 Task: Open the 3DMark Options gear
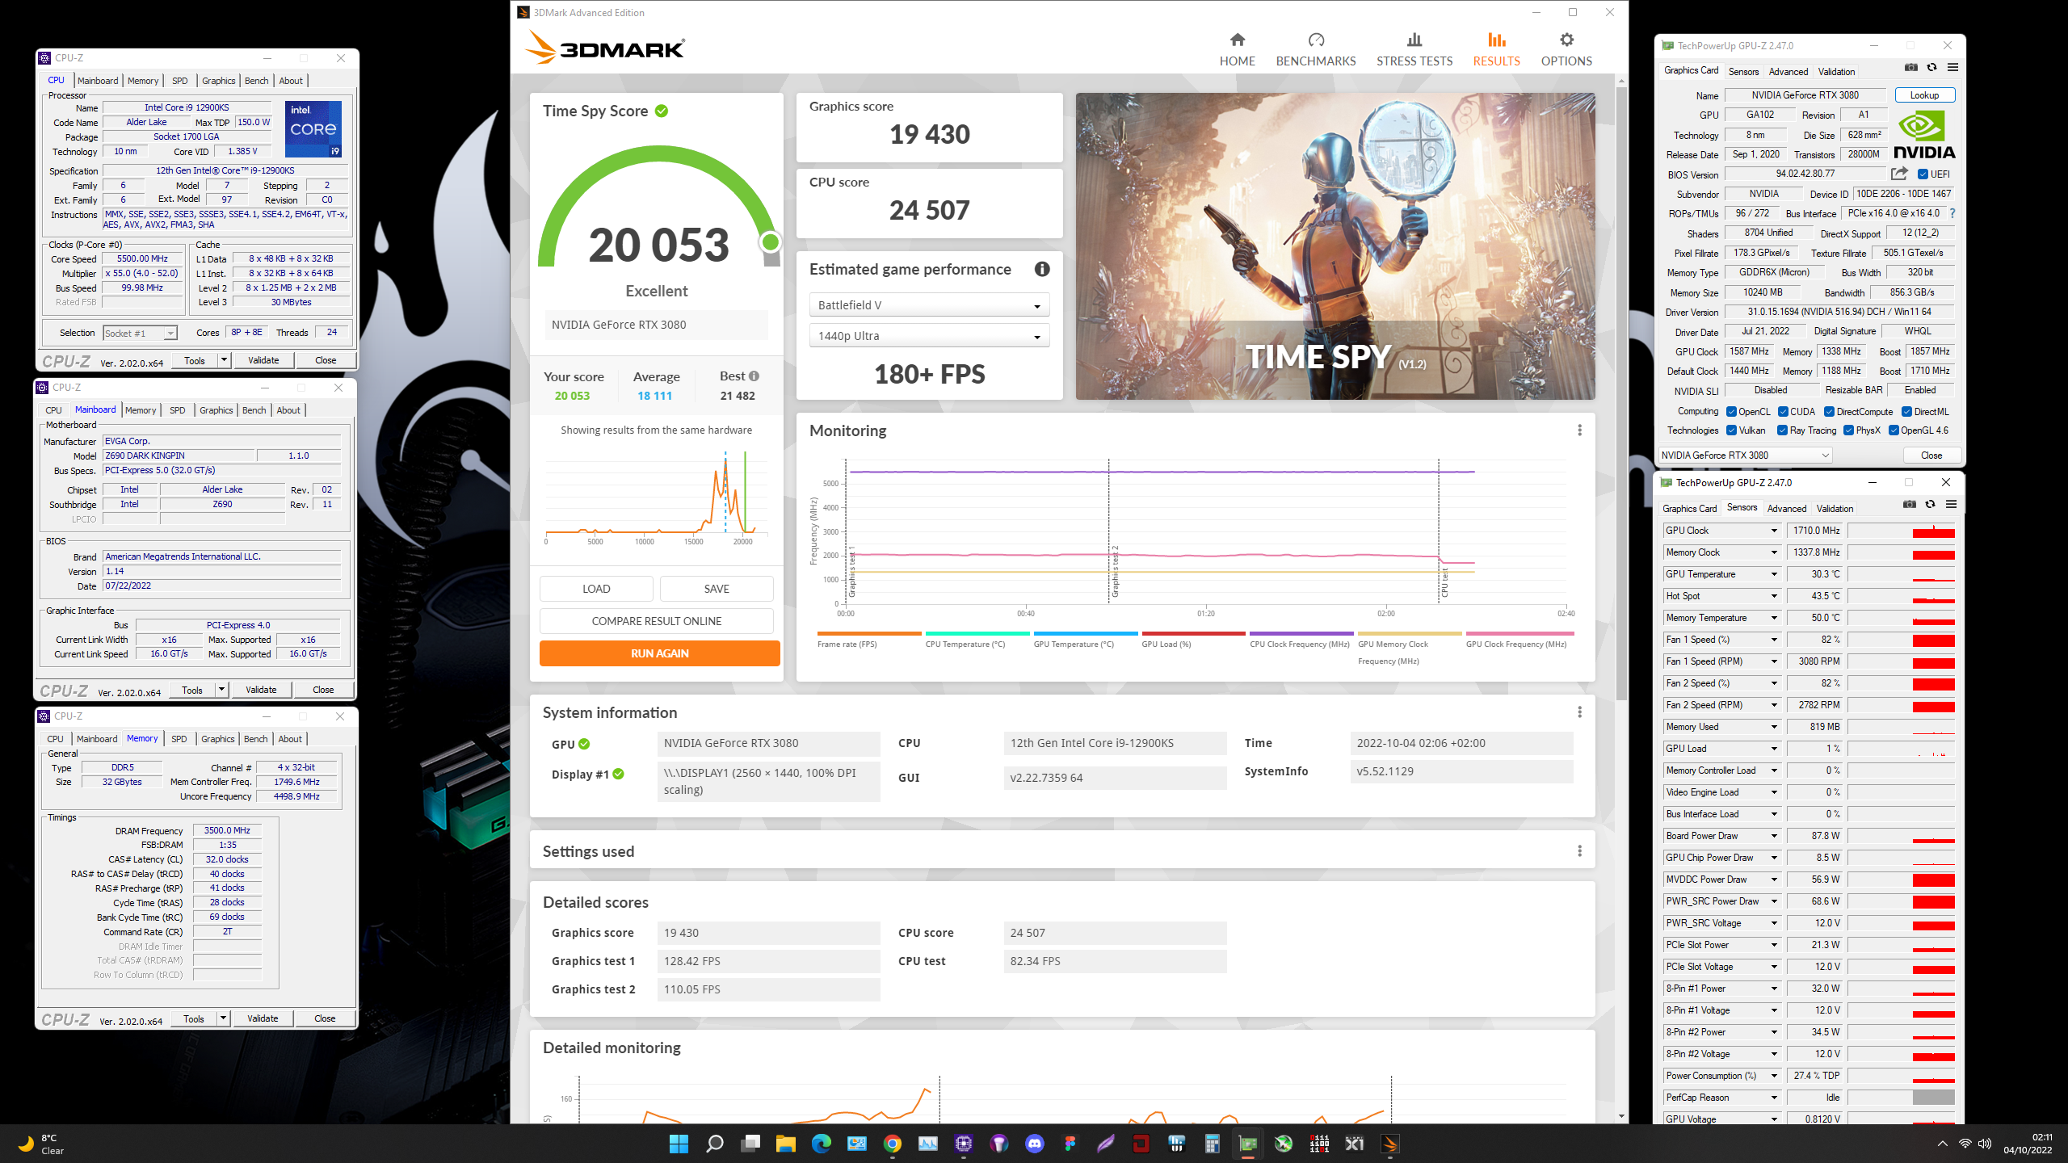click(1566, 40)
